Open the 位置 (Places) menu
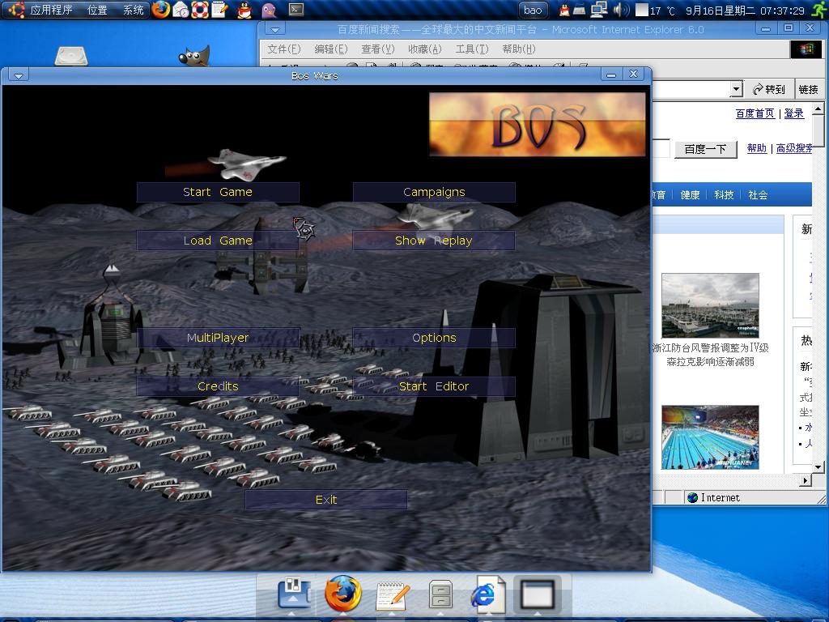The width and height of the screenshot is (829, 622). 97,10
